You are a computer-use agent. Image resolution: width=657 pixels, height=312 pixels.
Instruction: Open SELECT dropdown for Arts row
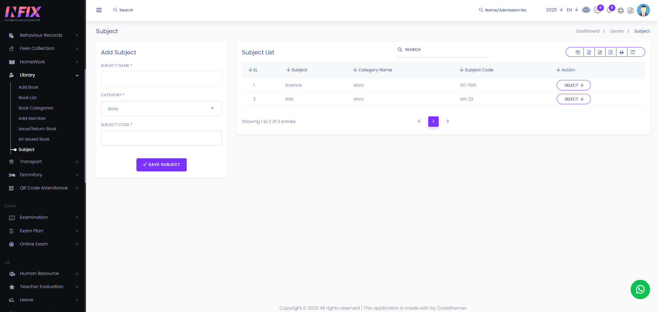point(573,99)
